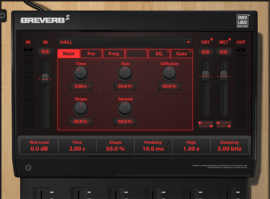Image resolution: width=270 pixels, height=199 pixels.
Task: Open the Gate tab
Action: (x=182, y=54)
